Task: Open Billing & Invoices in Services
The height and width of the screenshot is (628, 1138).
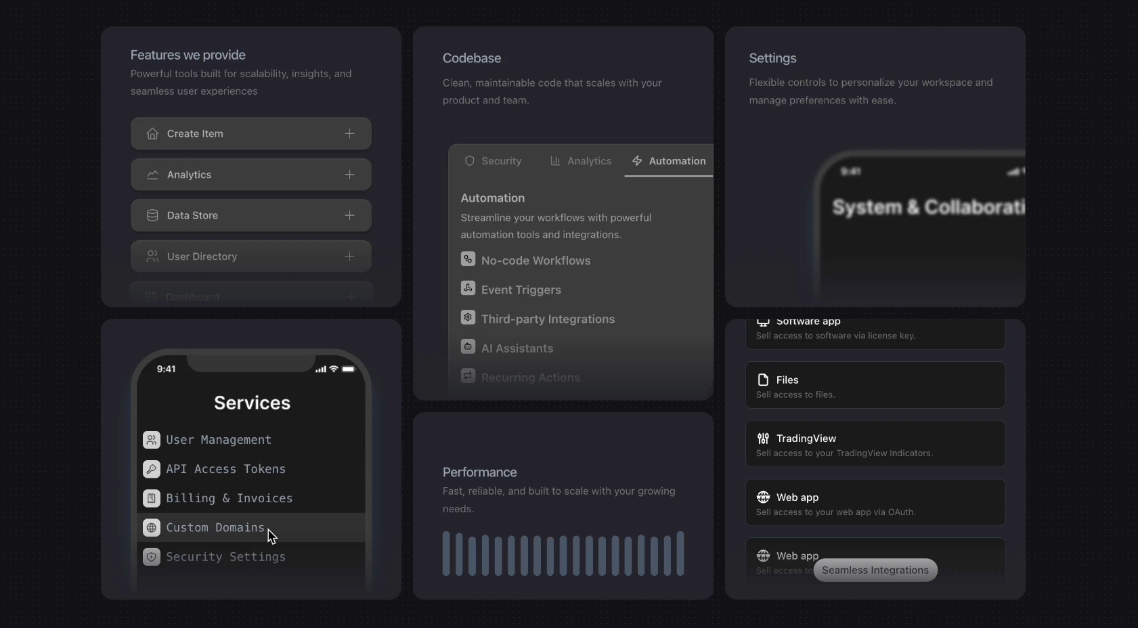Action: click(x=251, y=498)
